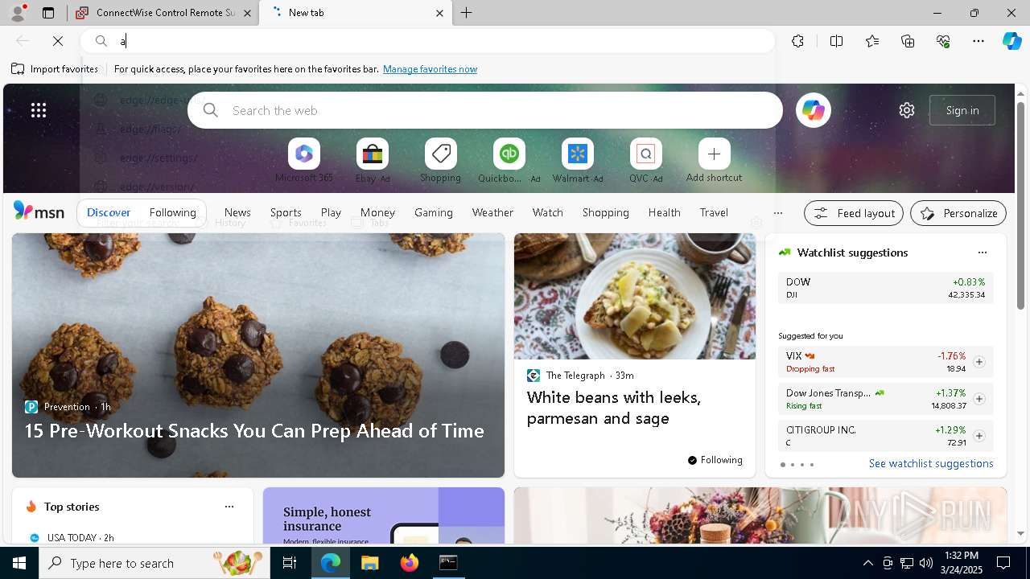Open the browser profile icon
Image resolution: width=1030 pixels, height=579 pixels.
[17, 13]
